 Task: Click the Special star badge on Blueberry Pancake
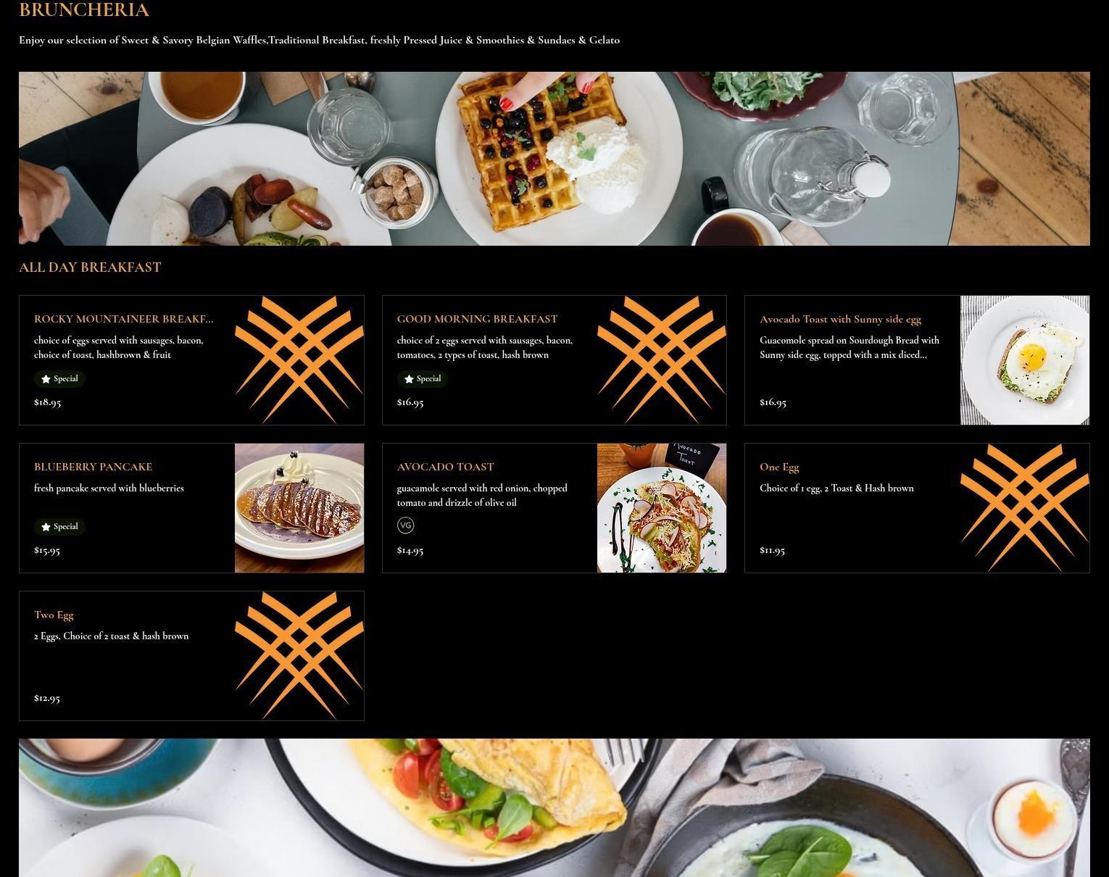(x=59, y=527)
